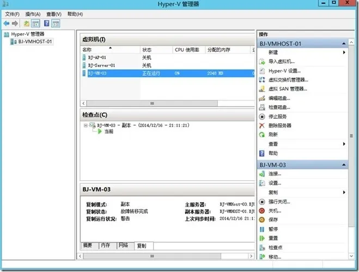Viewport: 359px width, 272px height.
Task: Click the red 关机 icon
Action: [262, 210]
